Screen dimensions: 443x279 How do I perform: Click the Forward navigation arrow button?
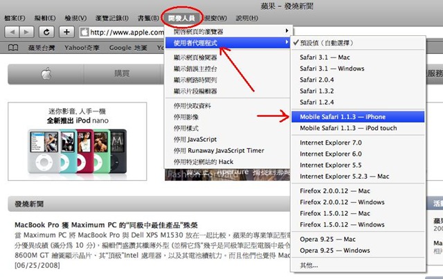click(x=26, y=32)
